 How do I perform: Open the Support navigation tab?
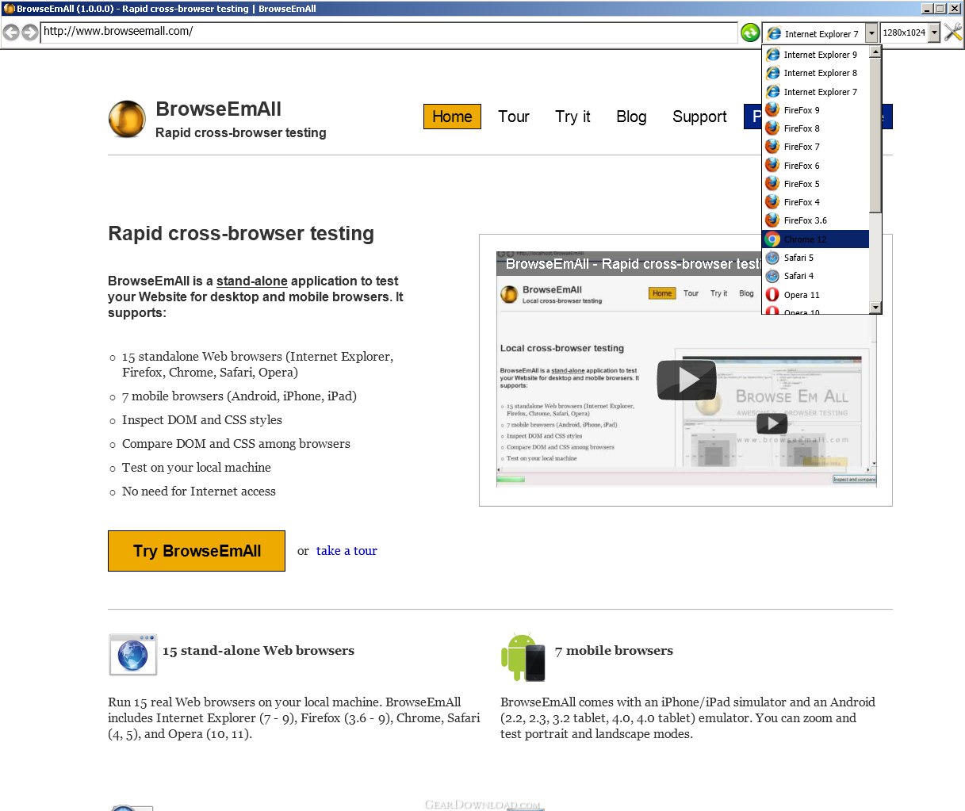click(x=699, y=117)
